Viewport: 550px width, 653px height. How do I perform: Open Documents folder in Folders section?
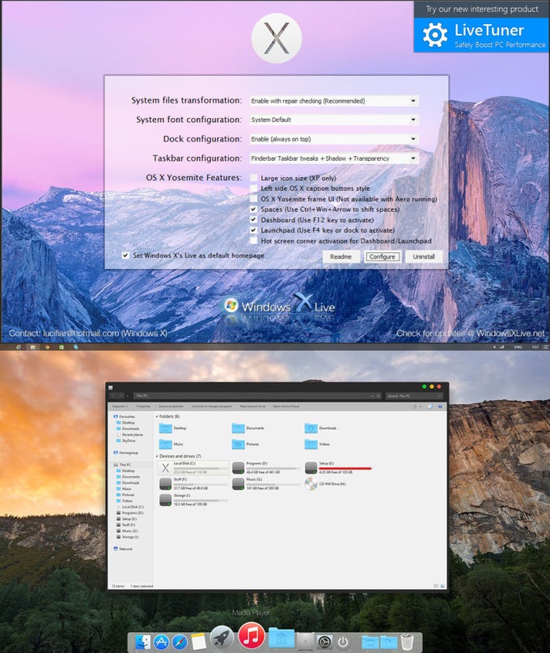(248, 428)
